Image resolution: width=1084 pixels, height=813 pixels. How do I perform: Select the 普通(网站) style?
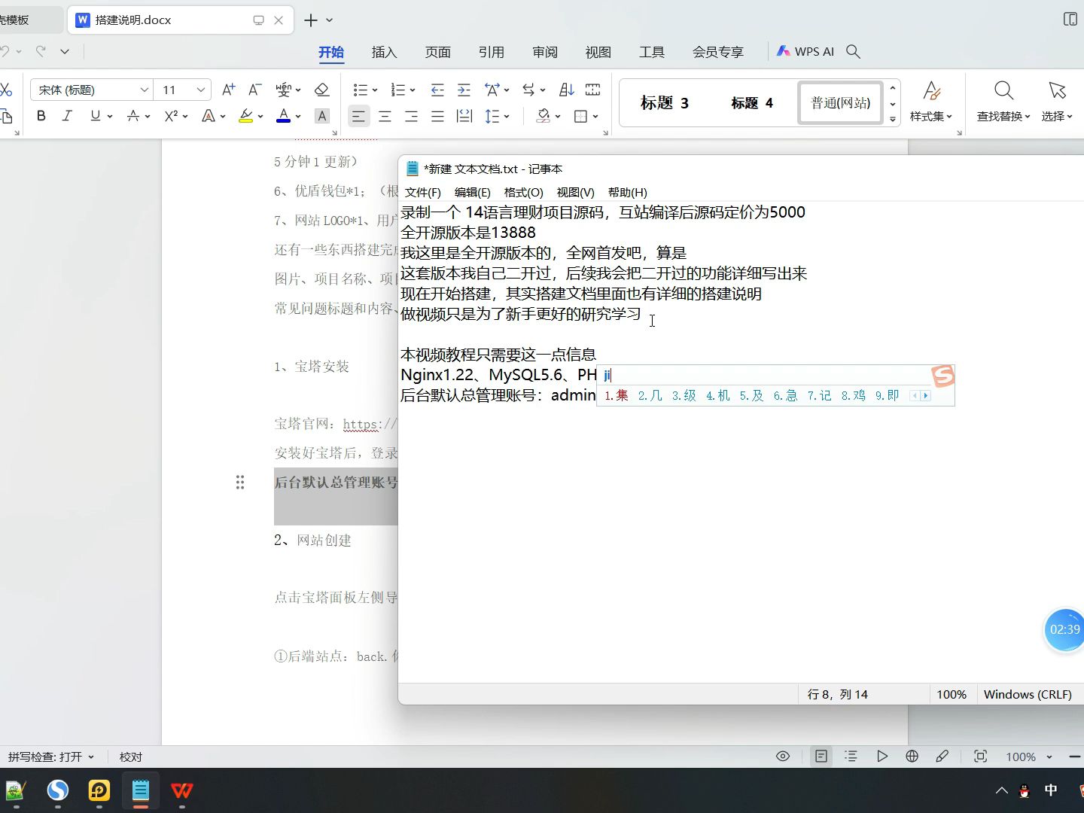tap(840, 103)
